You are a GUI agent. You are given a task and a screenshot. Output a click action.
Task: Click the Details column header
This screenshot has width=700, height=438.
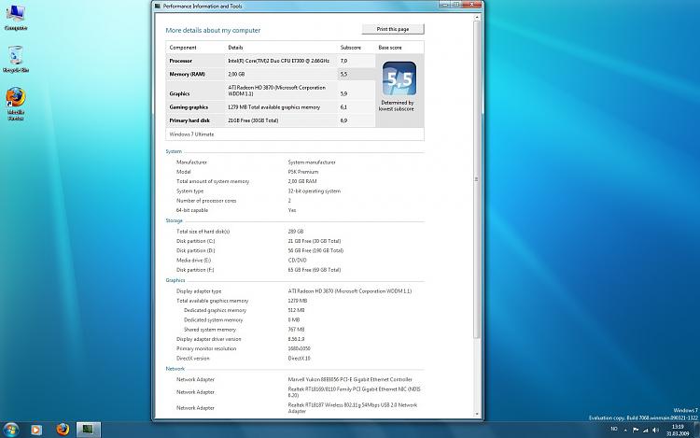[x=236, y=48]
